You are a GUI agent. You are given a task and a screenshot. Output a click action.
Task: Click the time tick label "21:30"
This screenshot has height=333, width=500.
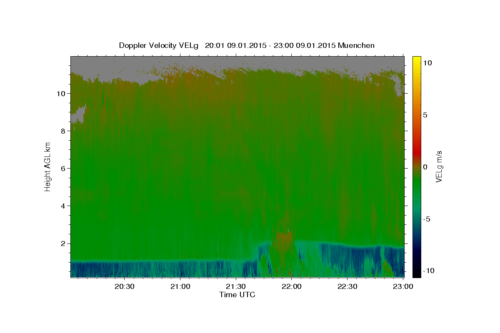tap(236, 287)
